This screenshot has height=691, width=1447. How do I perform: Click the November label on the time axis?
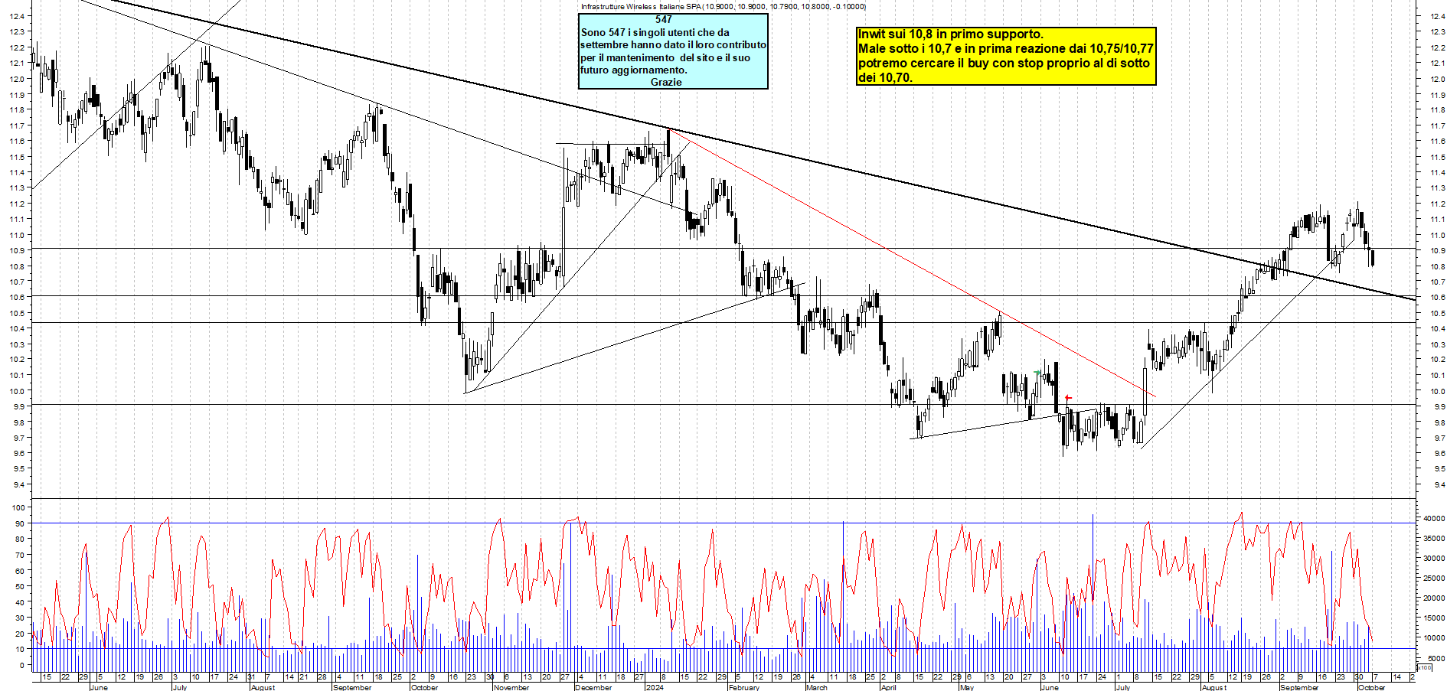[511, 687]
